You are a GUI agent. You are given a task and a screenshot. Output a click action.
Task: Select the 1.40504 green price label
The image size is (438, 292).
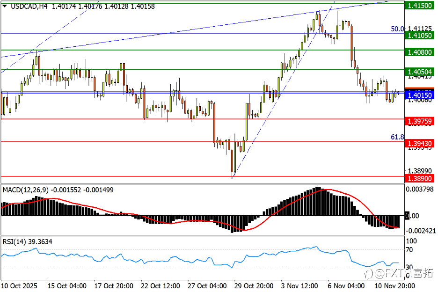(x=420, y=72)
